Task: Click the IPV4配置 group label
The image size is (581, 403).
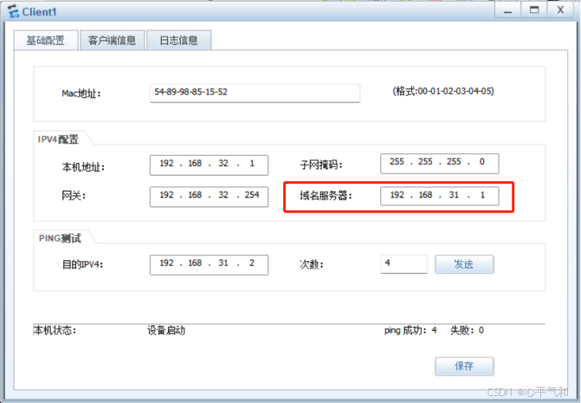Action: (58, 140)
